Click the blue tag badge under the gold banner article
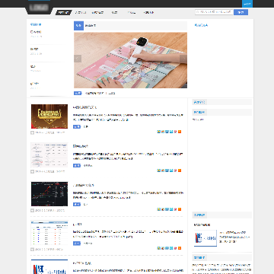This screenshot has width=274, height=274. pos(77,126)
